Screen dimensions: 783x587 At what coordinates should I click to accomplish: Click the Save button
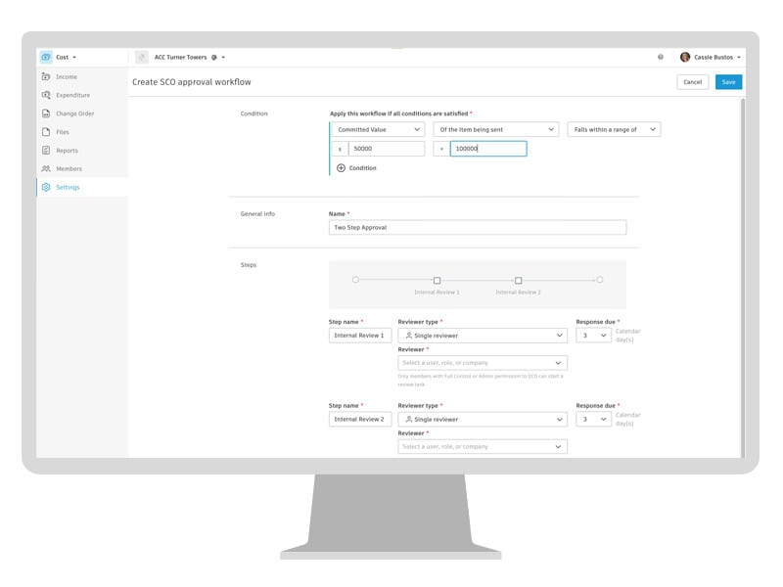pyautogui.click(x=728, y=82)
